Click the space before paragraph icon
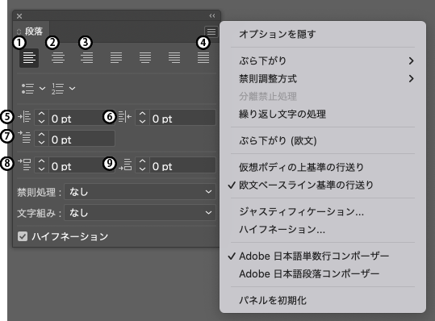Image resolution: width=435 pixels, height=321 pixels. pos(24,164)
